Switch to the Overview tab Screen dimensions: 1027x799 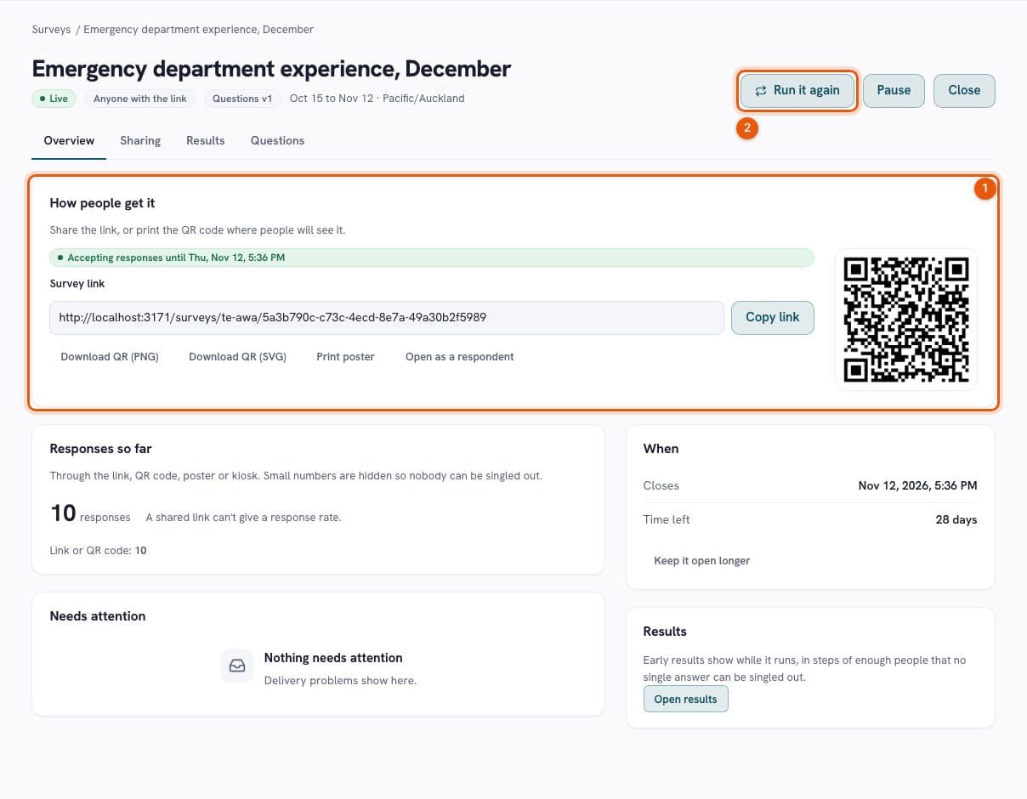pyautogui.click(x=69, y=140)
